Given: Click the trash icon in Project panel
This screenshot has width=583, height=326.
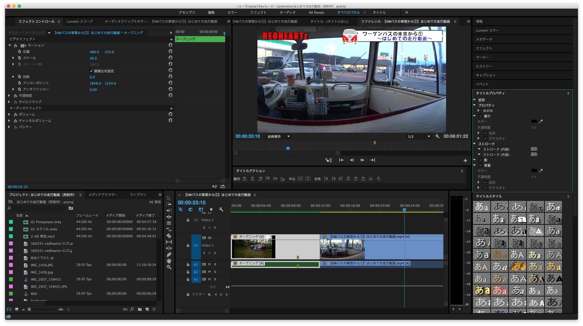Looking at the screenshot, I should point(154,309).
